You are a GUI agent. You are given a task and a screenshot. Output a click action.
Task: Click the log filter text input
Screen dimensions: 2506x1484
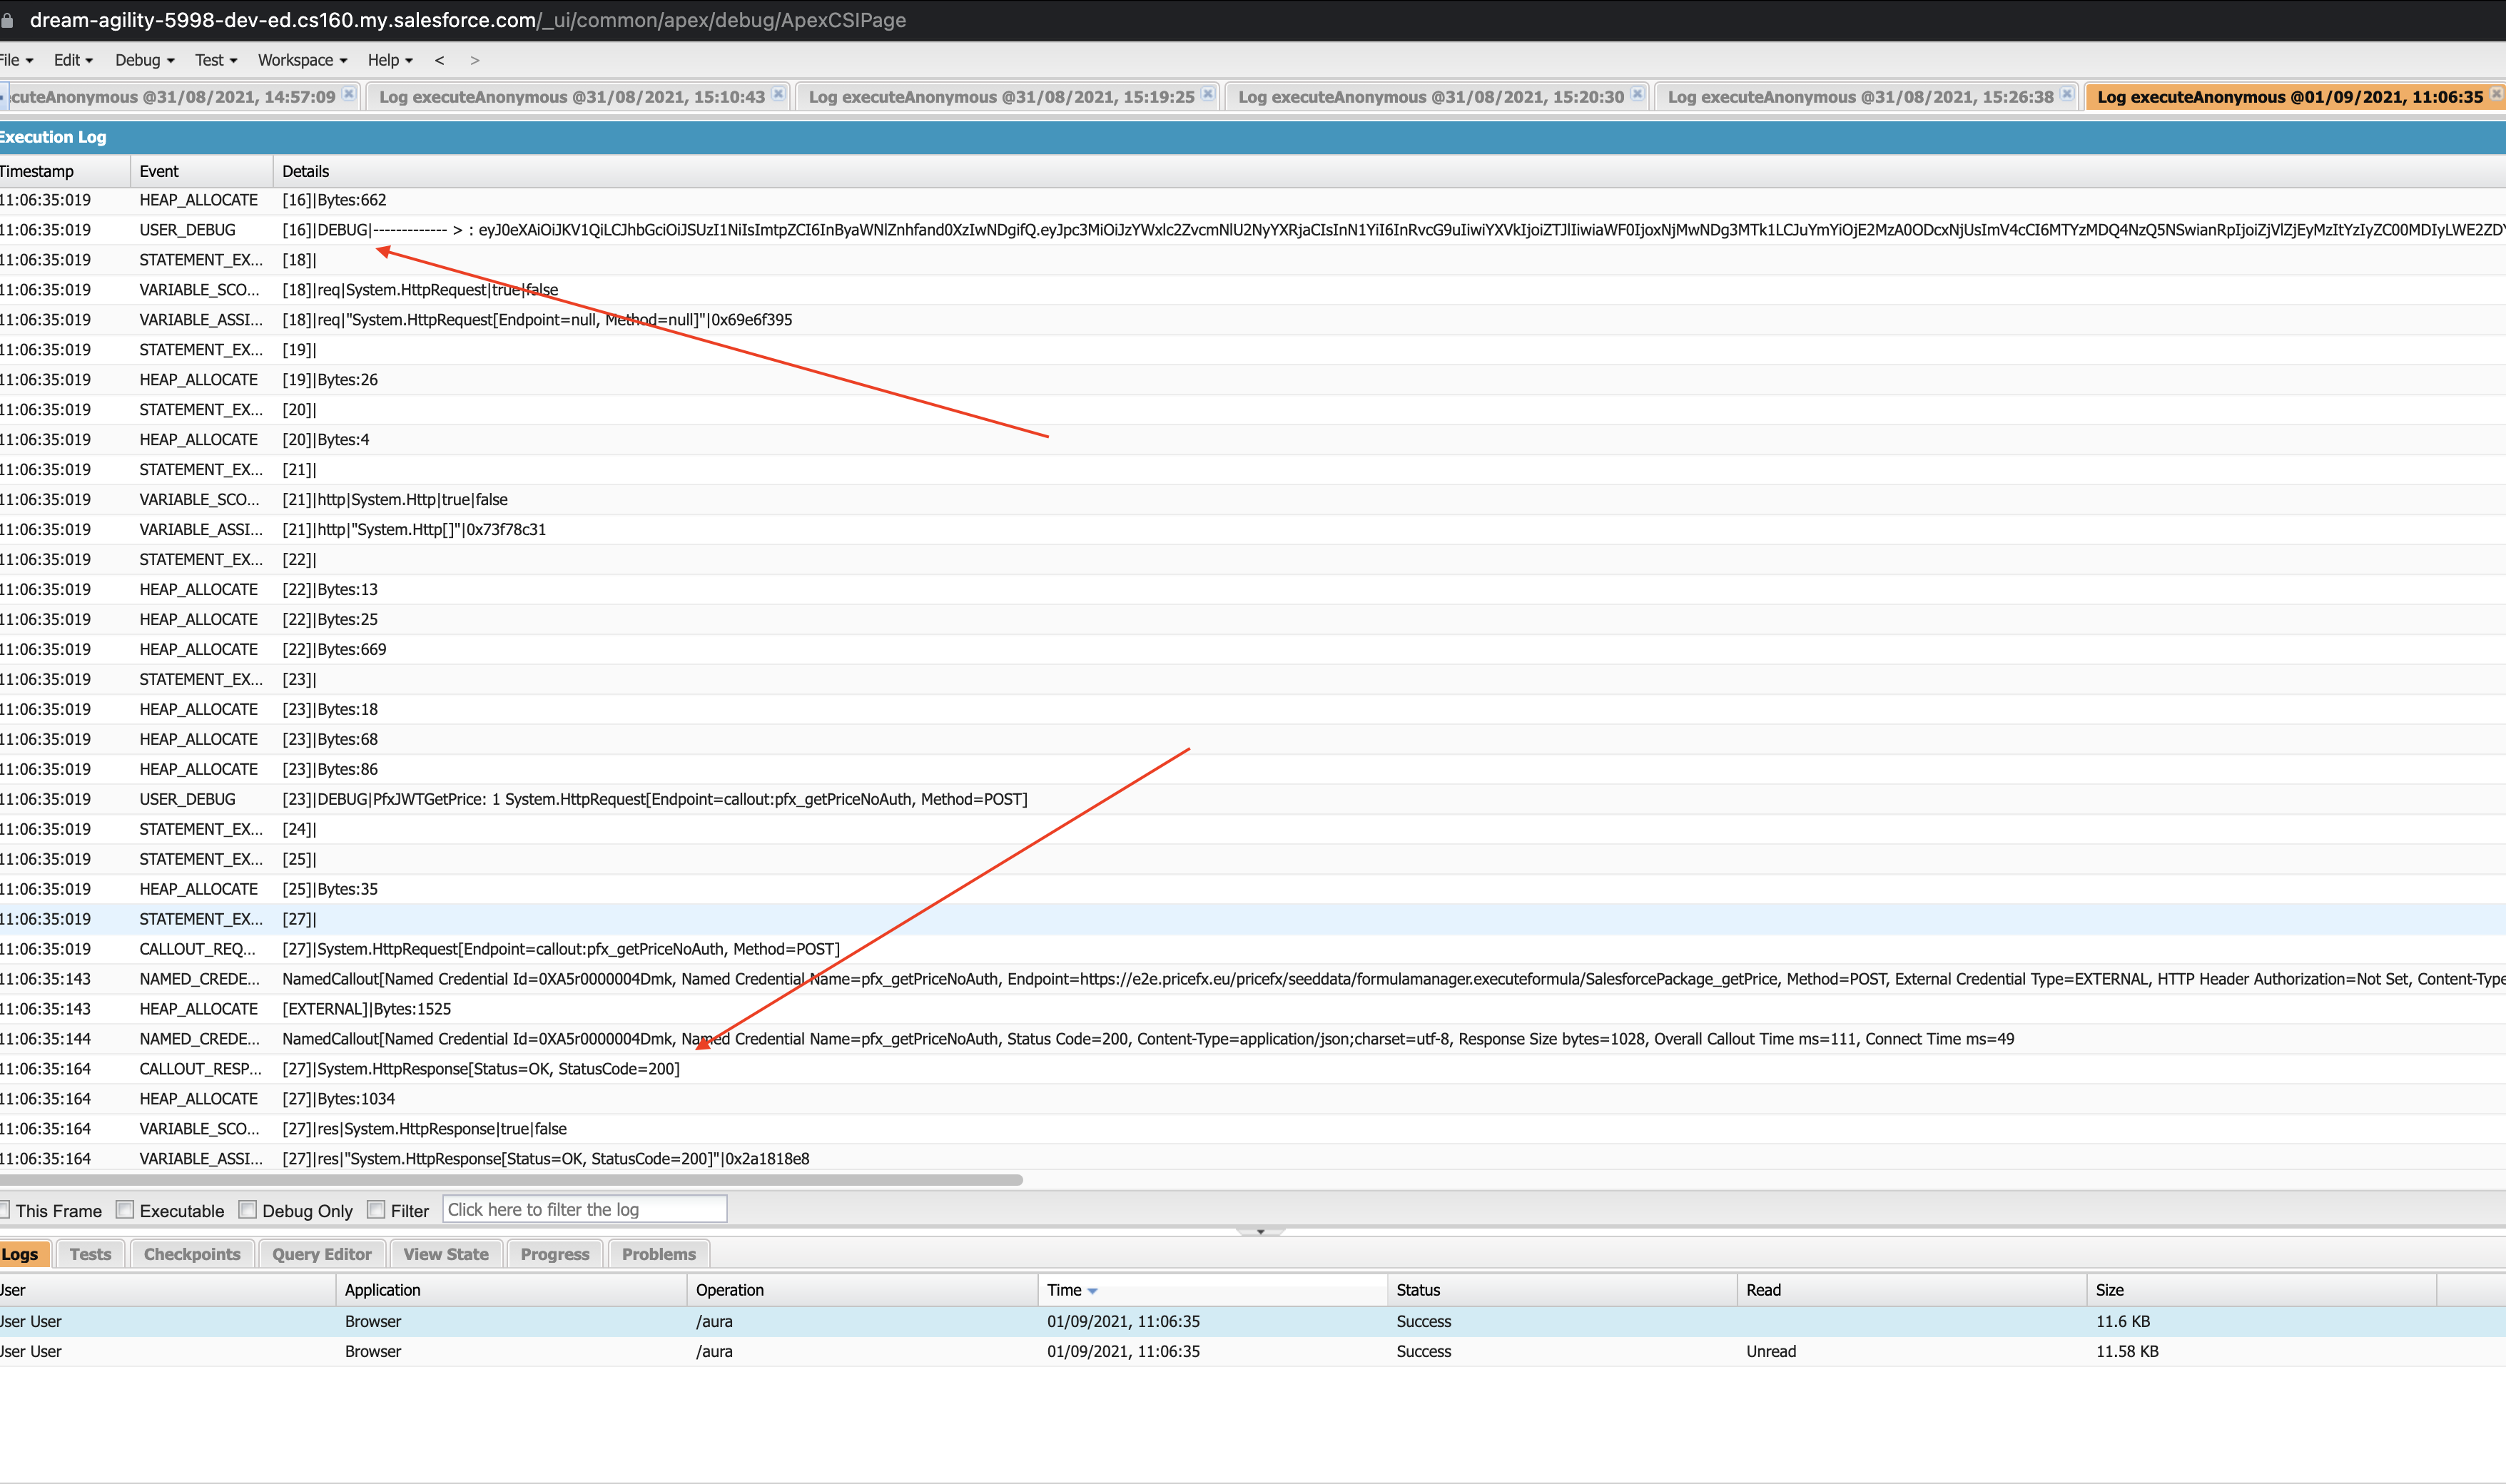(x=584, y=1209)
